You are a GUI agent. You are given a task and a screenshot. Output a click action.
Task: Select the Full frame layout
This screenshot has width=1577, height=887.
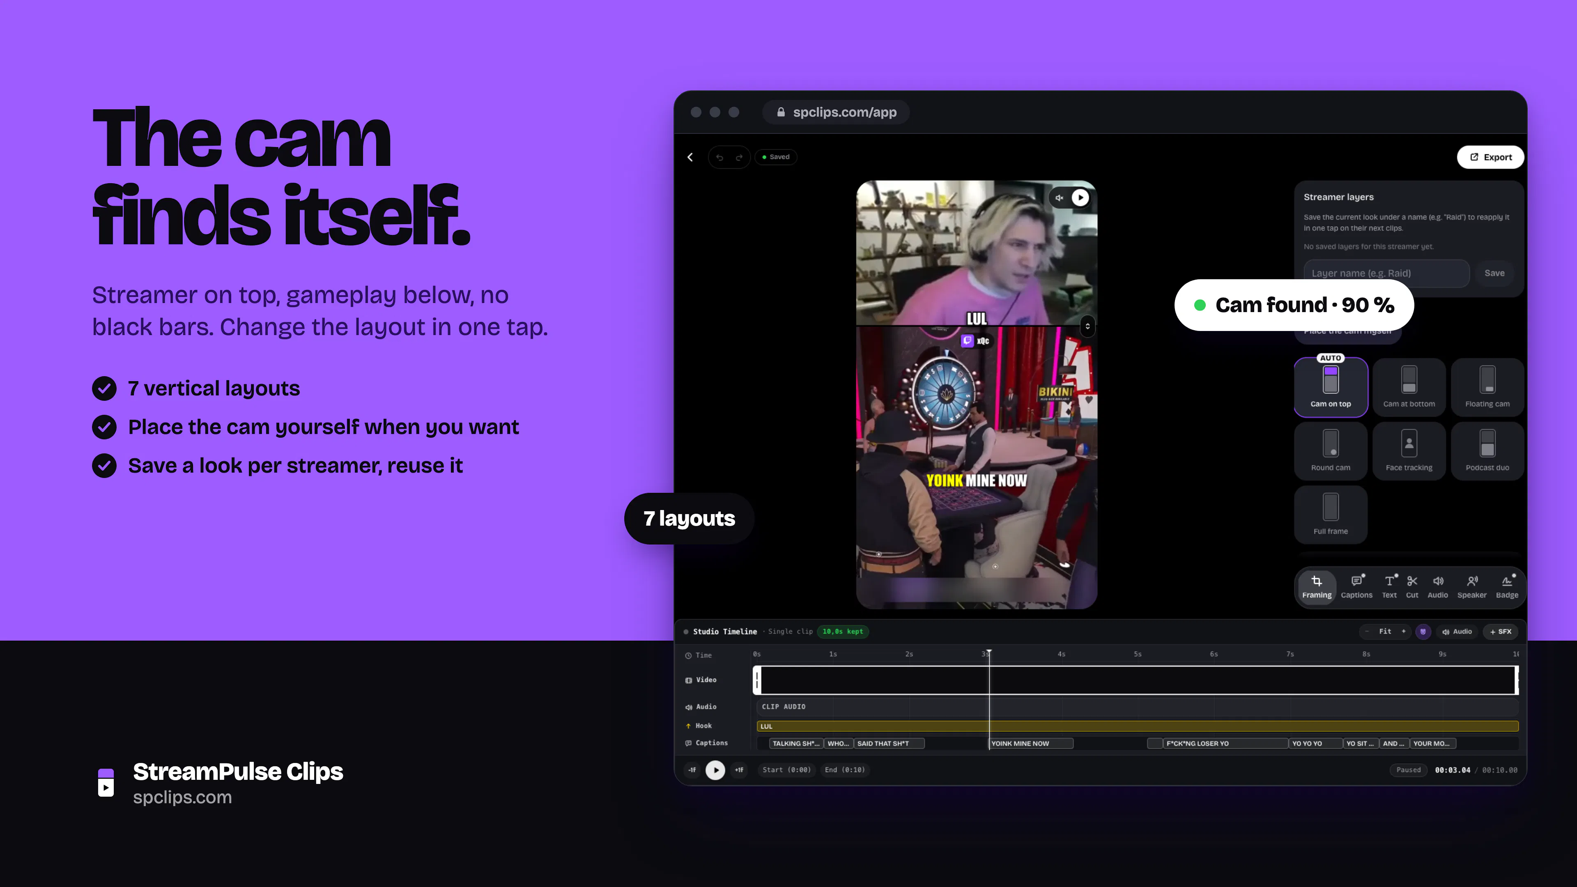click(1331, 515)
